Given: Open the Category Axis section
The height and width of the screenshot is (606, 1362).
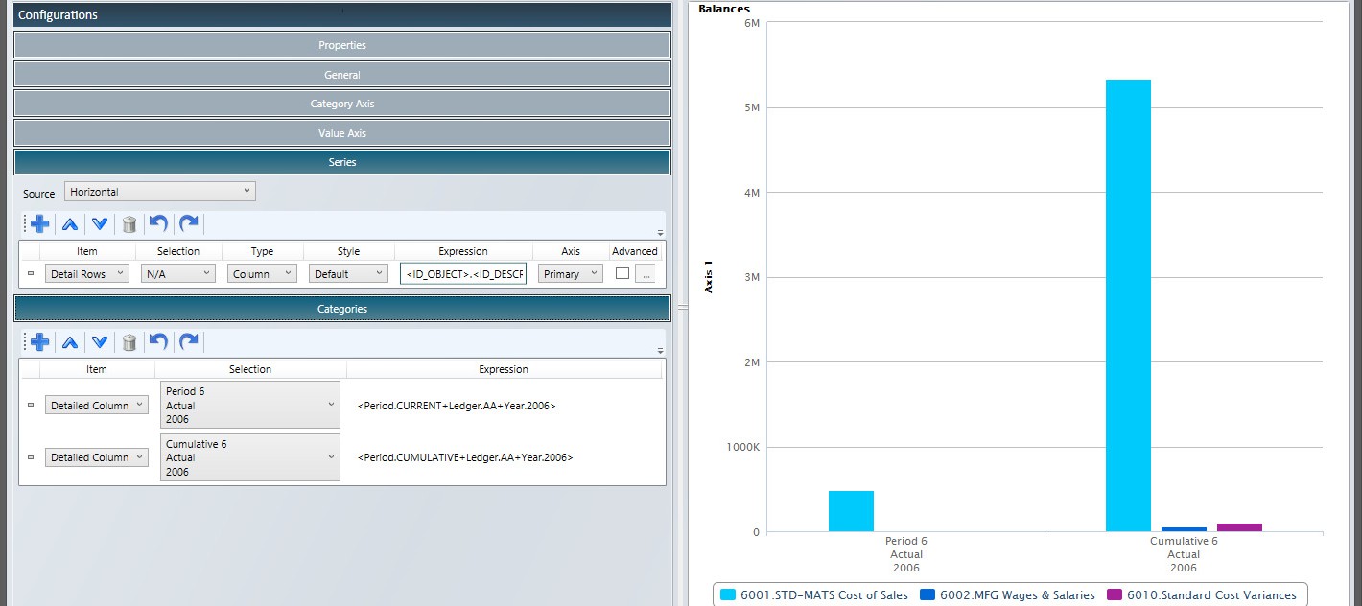Looking at the screenshot, I should 342,104.
